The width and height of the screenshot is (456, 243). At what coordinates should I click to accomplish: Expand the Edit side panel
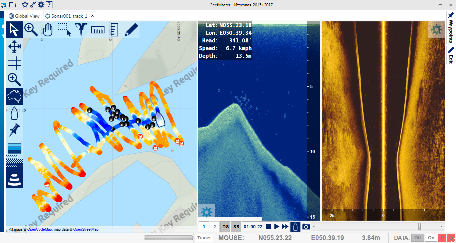coord(451,55)
